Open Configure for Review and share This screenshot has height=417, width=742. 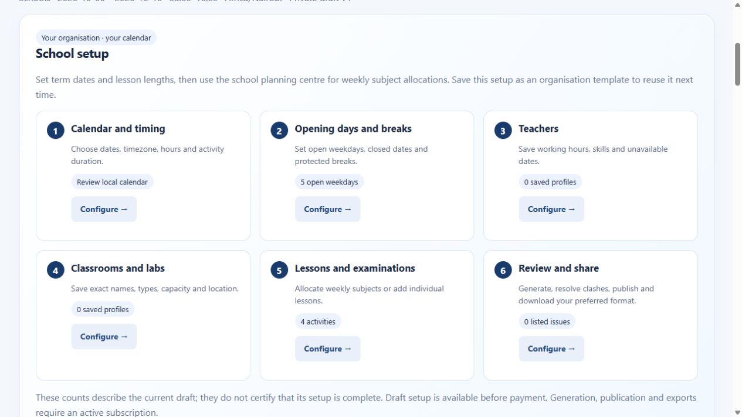click(x=551, y=349)
